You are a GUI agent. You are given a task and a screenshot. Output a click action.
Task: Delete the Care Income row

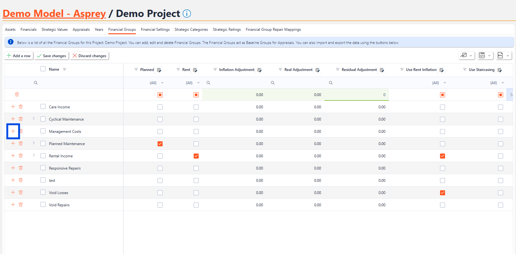click(21, 107)
